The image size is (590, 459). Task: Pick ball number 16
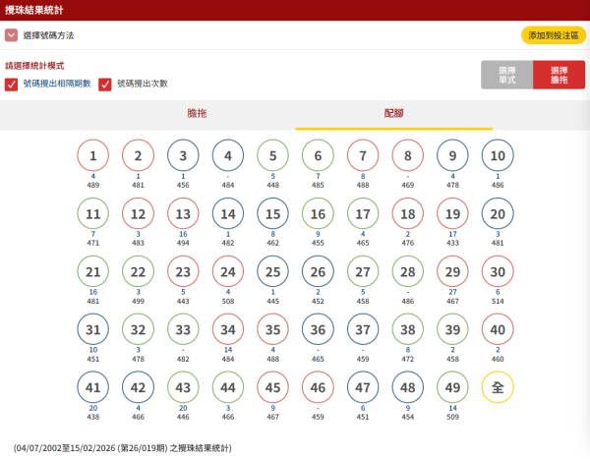(x=318, y=213)
